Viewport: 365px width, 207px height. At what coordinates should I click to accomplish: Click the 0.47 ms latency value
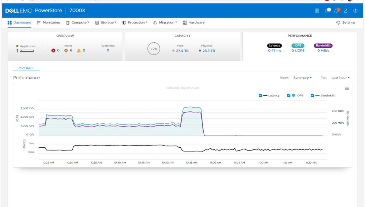pyautogui.click(x=275, y=51)
